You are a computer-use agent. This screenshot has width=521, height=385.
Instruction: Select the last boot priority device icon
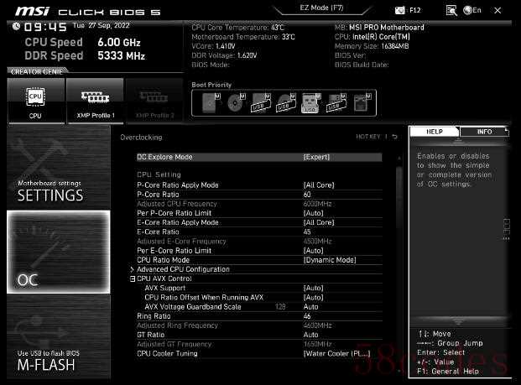pos(362,103)
